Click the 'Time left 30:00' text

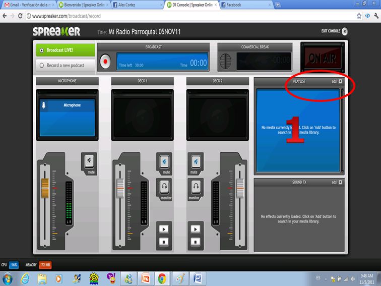pos(131,65)
